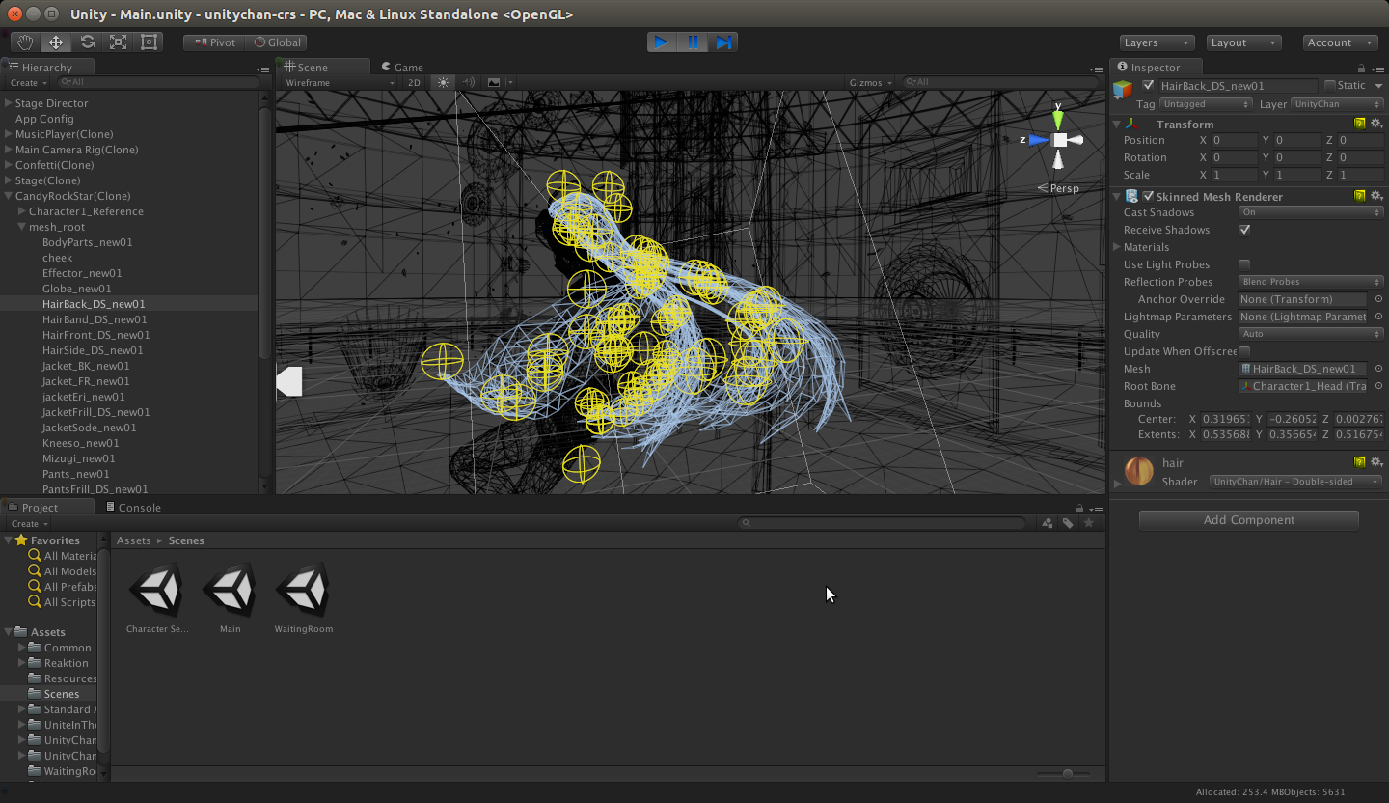This screenshot has height=803, width=1389.
Task: Click the Add Component button
Action: [x=1248, y=519]
